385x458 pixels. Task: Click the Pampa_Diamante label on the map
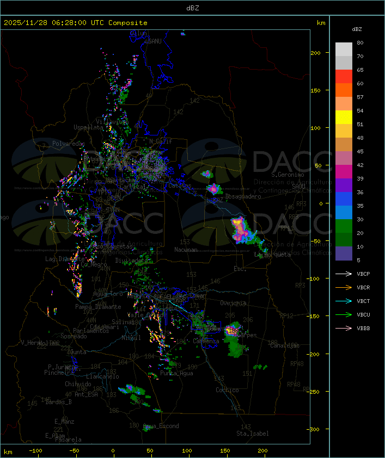coord(98,307)
